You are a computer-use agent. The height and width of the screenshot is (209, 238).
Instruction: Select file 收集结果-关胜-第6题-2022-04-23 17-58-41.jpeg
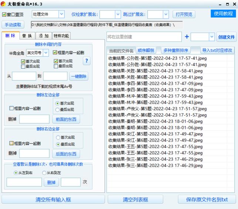pos(155,77)
